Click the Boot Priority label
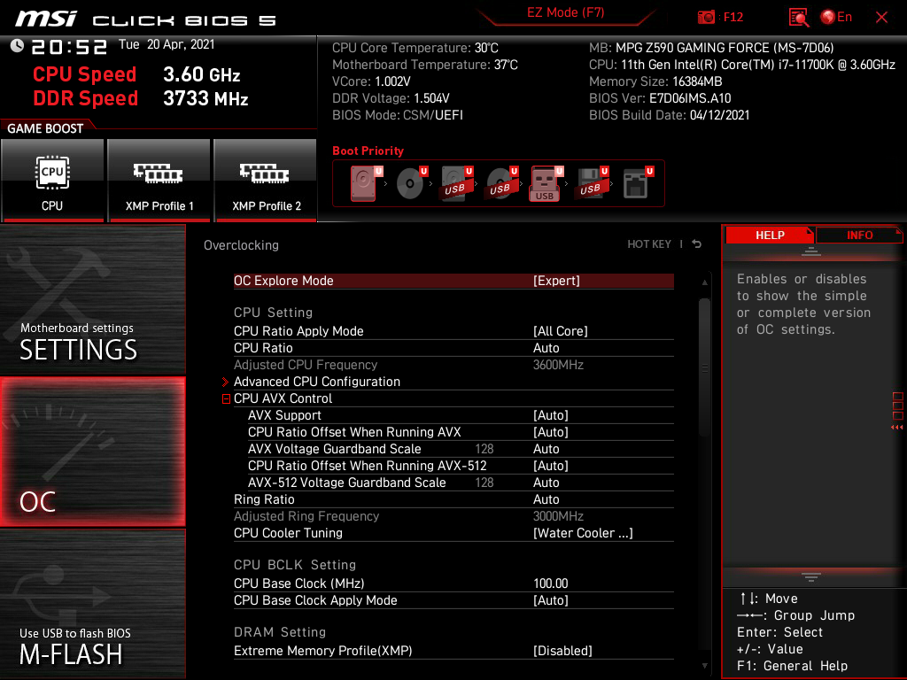 [x=368, y=151]
